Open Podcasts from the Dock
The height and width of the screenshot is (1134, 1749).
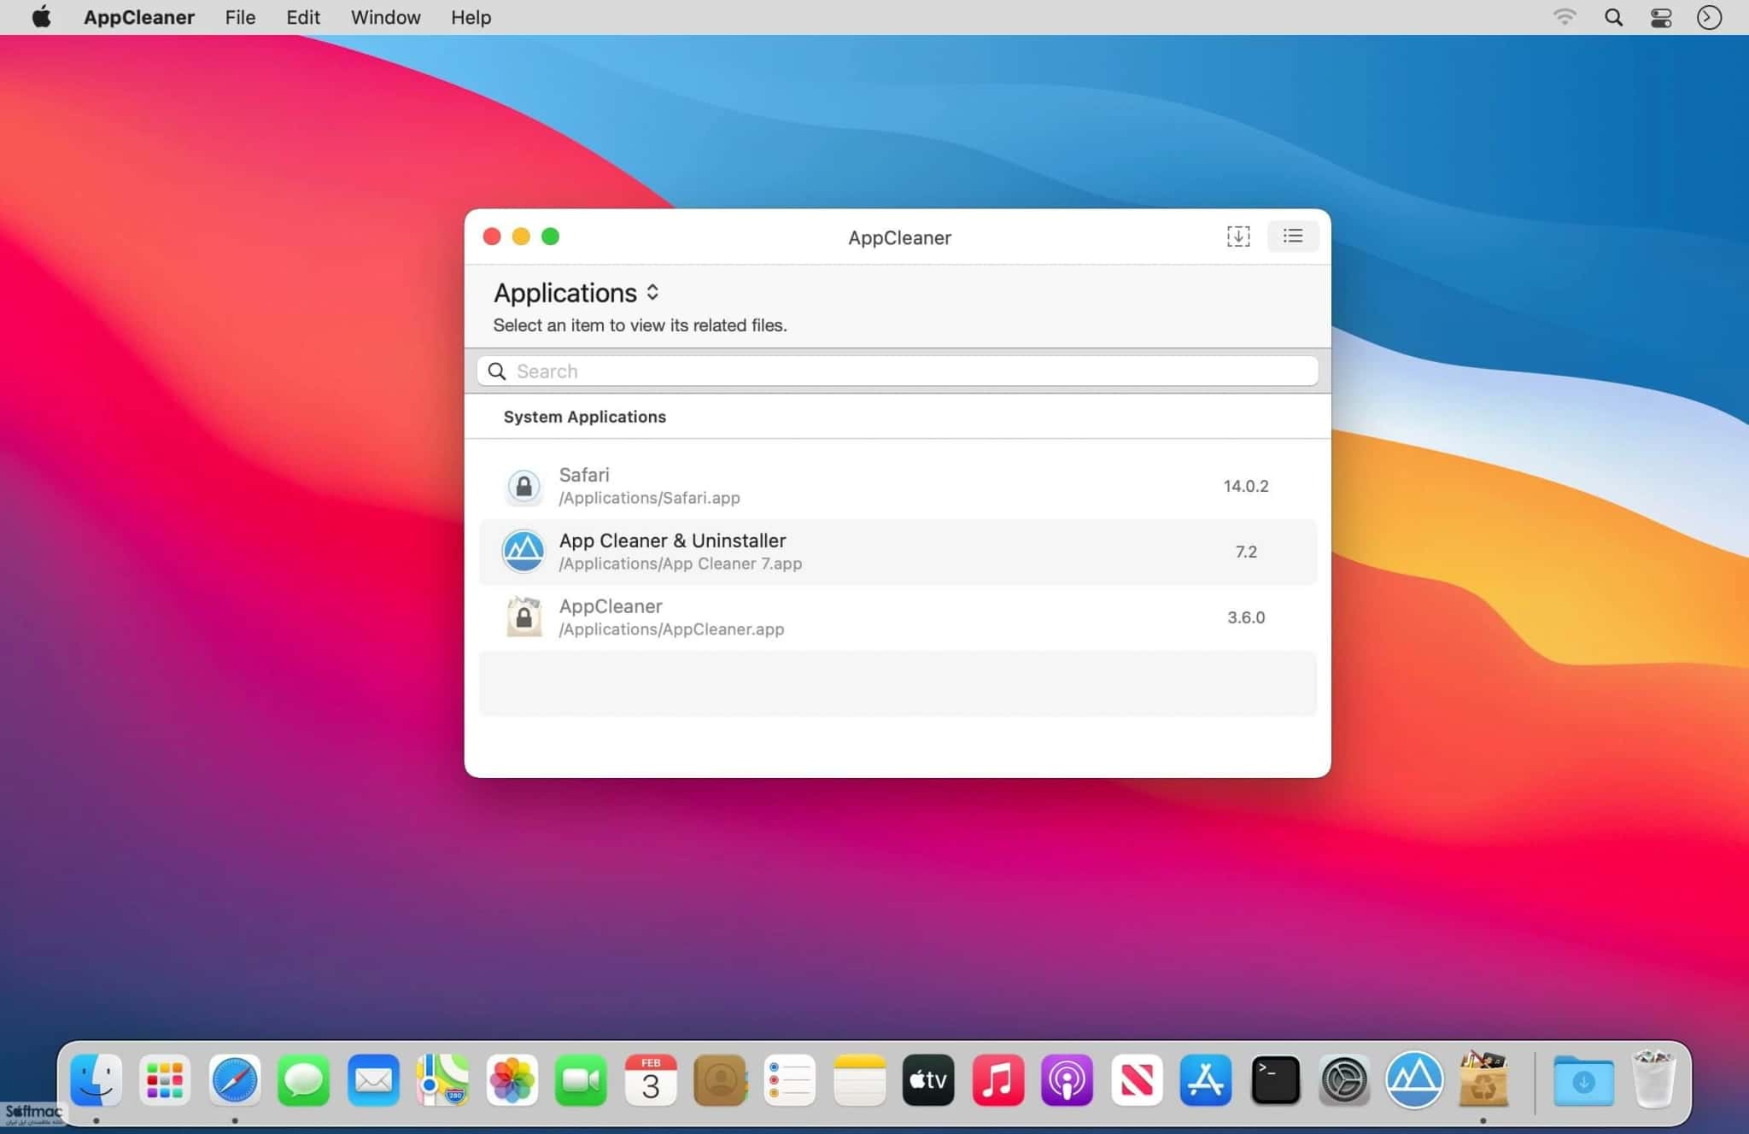click(x=1067, y=1080)
